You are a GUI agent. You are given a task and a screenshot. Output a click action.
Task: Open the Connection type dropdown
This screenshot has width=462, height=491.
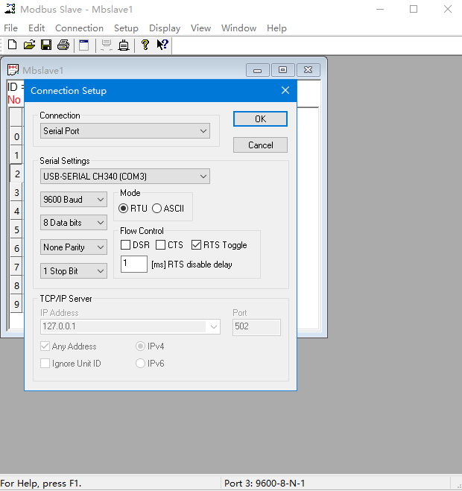click(125, 131)
